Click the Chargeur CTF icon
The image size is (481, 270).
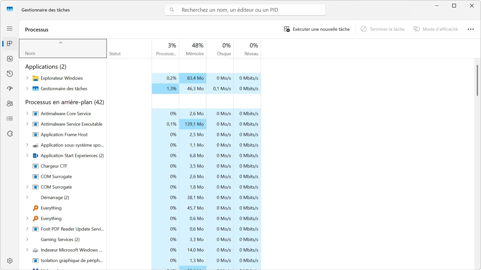click(x=36, y=166)
